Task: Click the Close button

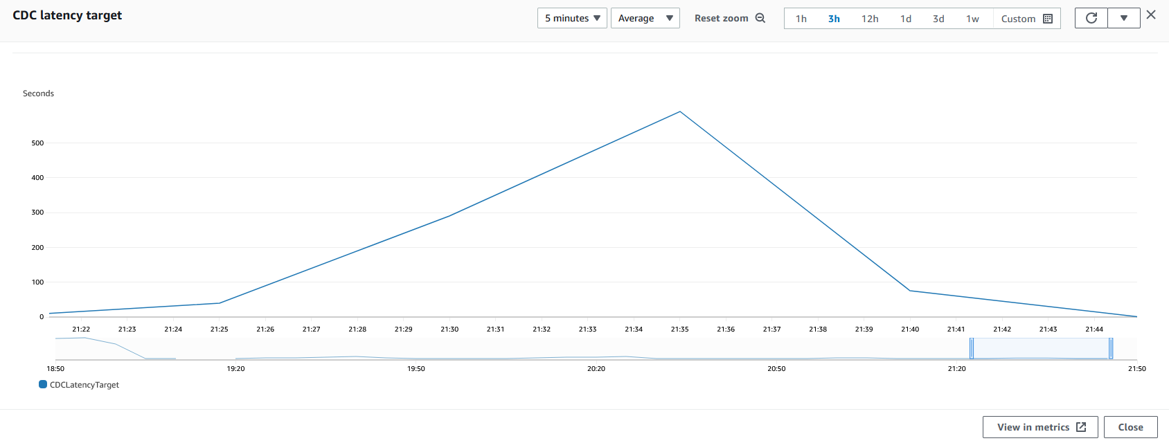Action: 1131,427
